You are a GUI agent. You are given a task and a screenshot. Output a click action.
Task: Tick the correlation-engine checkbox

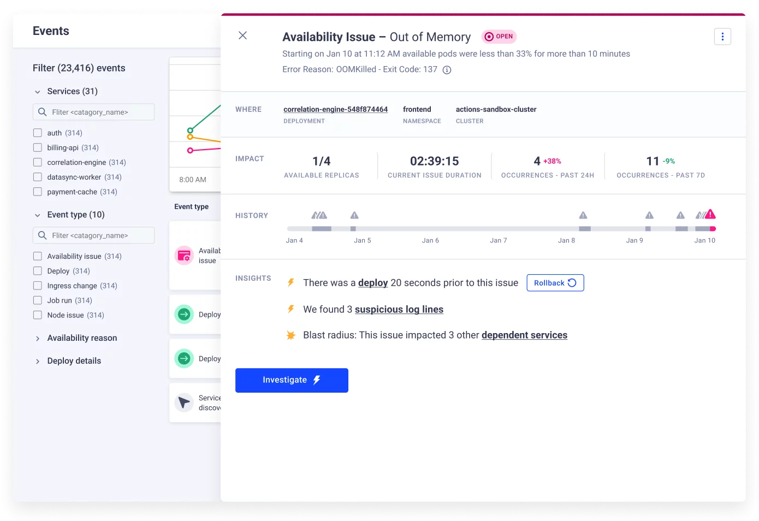coord(38,162)
